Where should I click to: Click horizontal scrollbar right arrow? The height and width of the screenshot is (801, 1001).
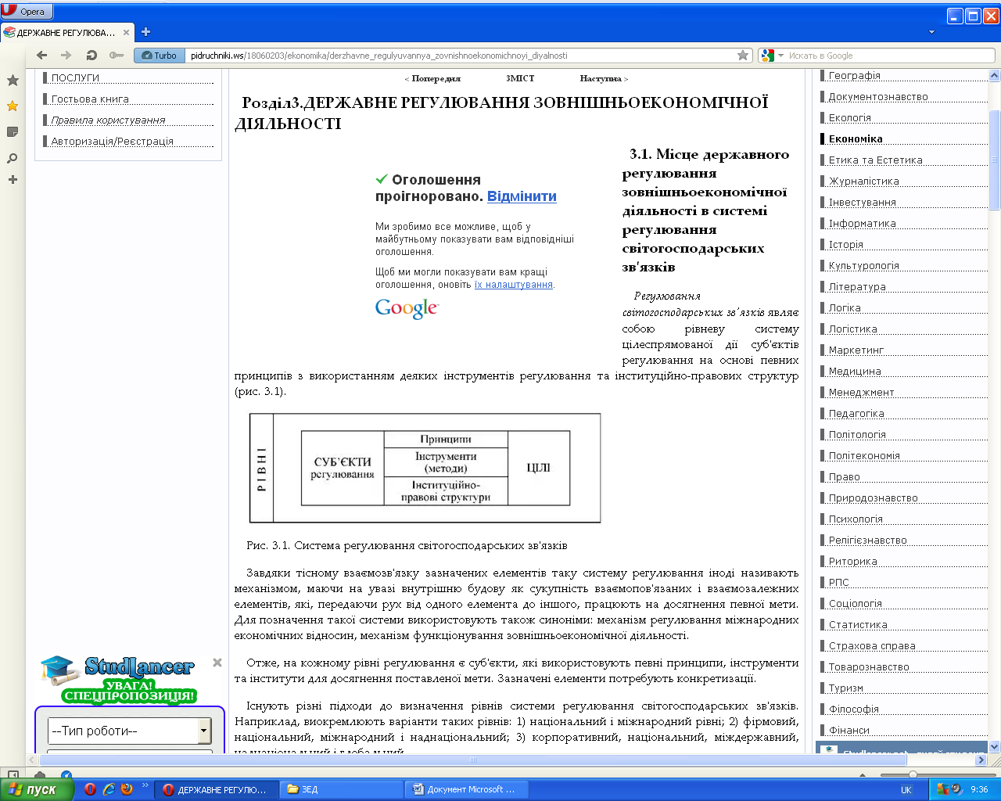pyautogui.click(x=981, y=760)
